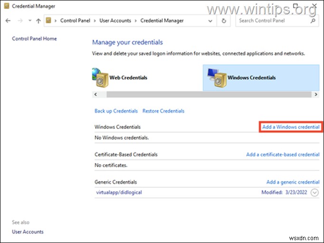
Task: Click Add a certificate-based credential
Action: (283, 155)
